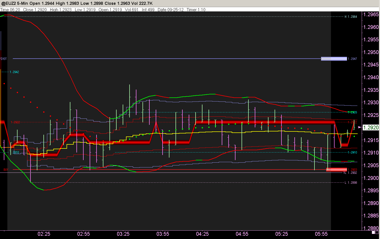380x239 pixels.
Task: Click the hollow square at bottom-right corner
Action: tap(376, 232)
